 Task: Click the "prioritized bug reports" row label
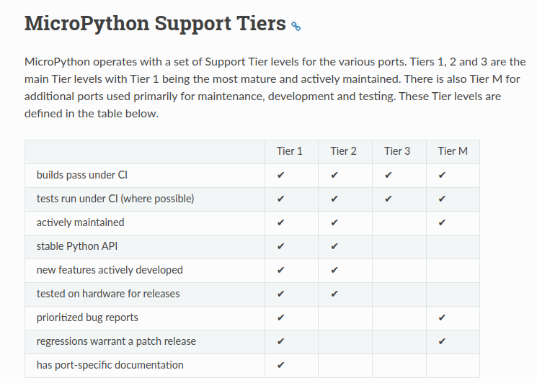point(87,317)
